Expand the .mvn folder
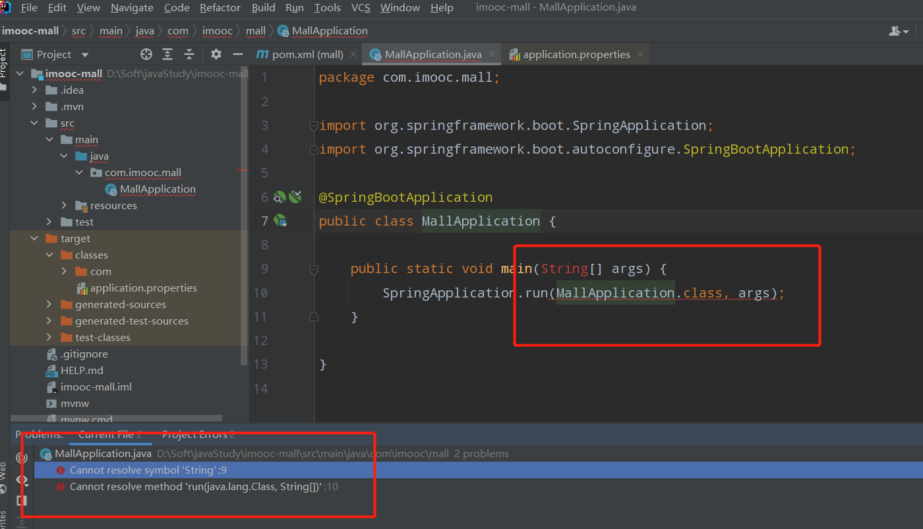The width and height of the screenshot is (923, 529). click(34, 106)
